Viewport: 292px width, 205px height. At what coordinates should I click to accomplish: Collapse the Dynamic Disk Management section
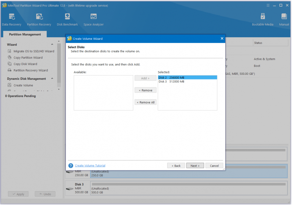tap(52, 79)
